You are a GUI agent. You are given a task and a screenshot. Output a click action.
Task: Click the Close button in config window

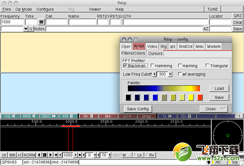click(x=213, y=109)
